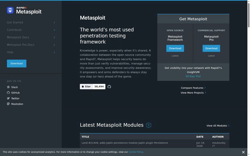
Task: Open Get Started menu item
Action: tap(15, 23)
